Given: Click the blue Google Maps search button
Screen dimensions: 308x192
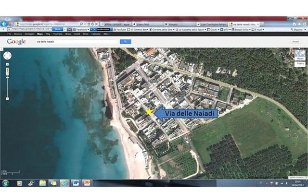Looking at the screenshot, I should click(125, 42).
